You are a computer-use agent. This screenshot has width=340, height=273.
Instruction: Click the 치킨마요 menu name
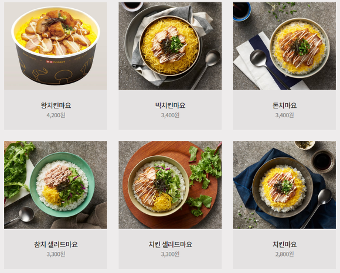[x=284, y=244]
